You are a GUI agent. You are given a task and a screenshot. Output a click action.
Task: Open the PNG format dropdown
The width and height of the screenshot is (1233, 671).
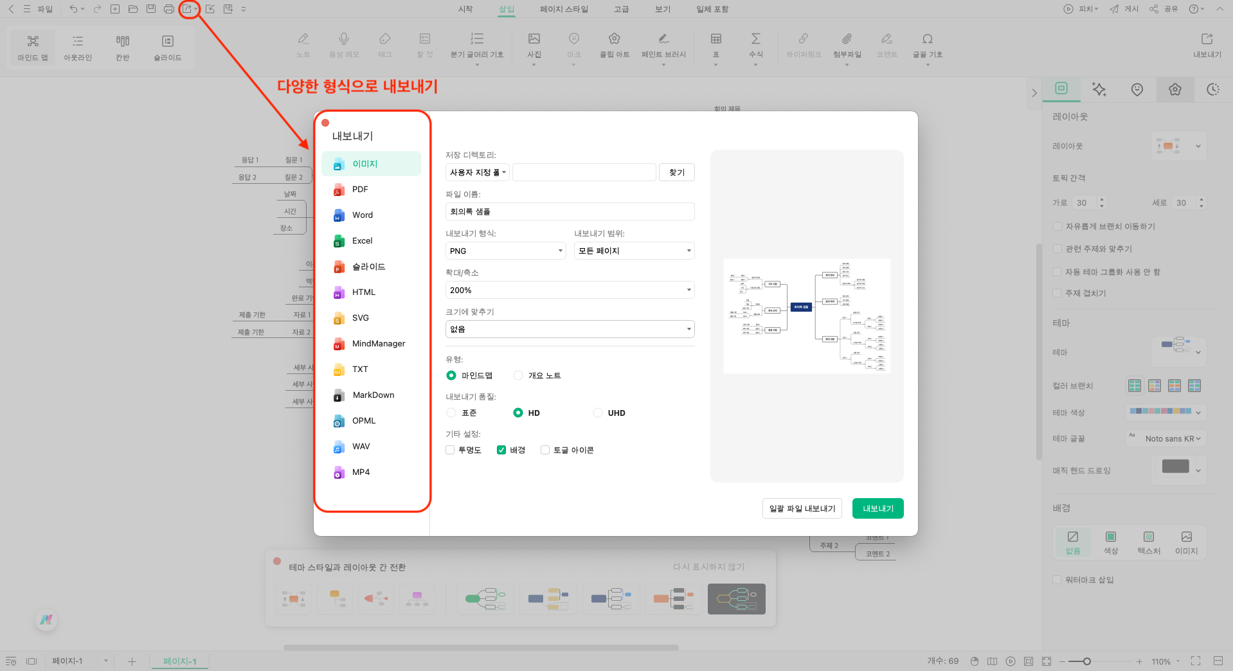pyautogui.click(x=505, y=251)
